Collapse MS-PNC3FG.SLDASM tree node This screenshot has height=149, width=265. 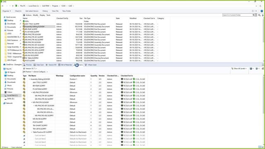coord(31,102)
